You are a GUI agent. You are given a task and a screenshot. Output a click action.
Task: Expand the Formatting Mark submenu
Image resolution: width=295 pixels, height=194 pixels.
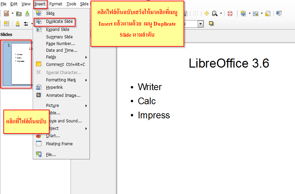61,80
